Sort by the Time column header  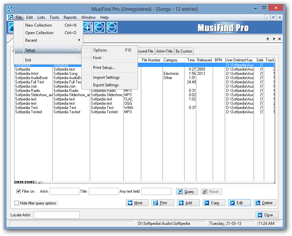[191, 60]
